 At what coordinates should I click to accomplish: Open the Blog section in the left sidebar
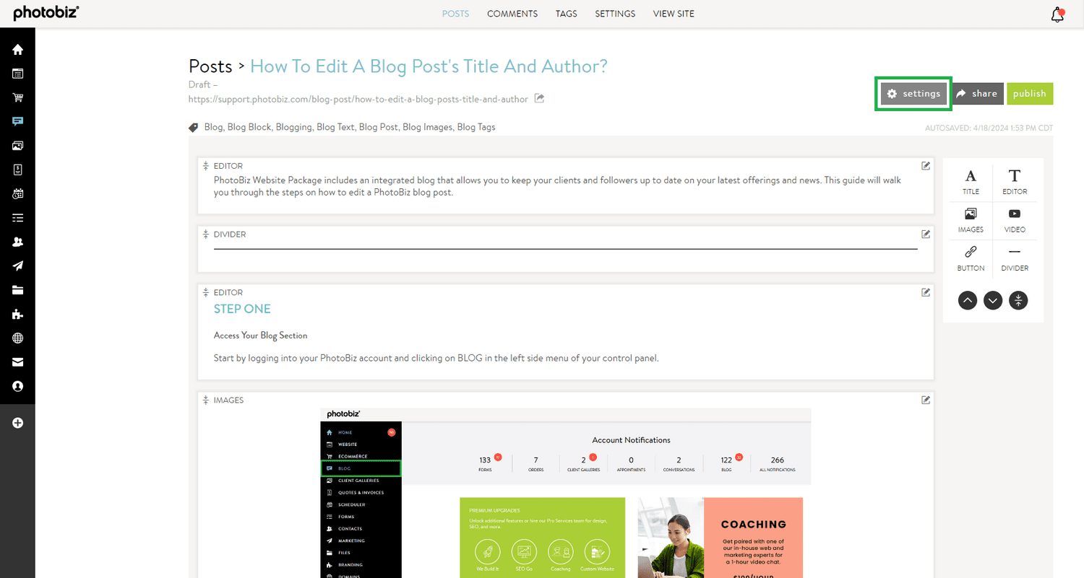pos(17,121)
